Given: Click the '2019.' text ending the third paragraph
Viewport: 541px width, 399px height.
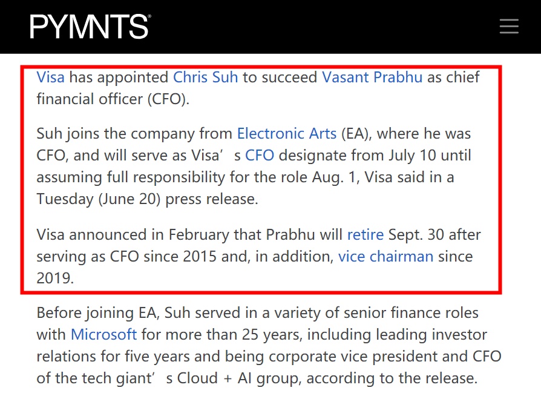Looking at the screenshot, I should tap(55, 278).
